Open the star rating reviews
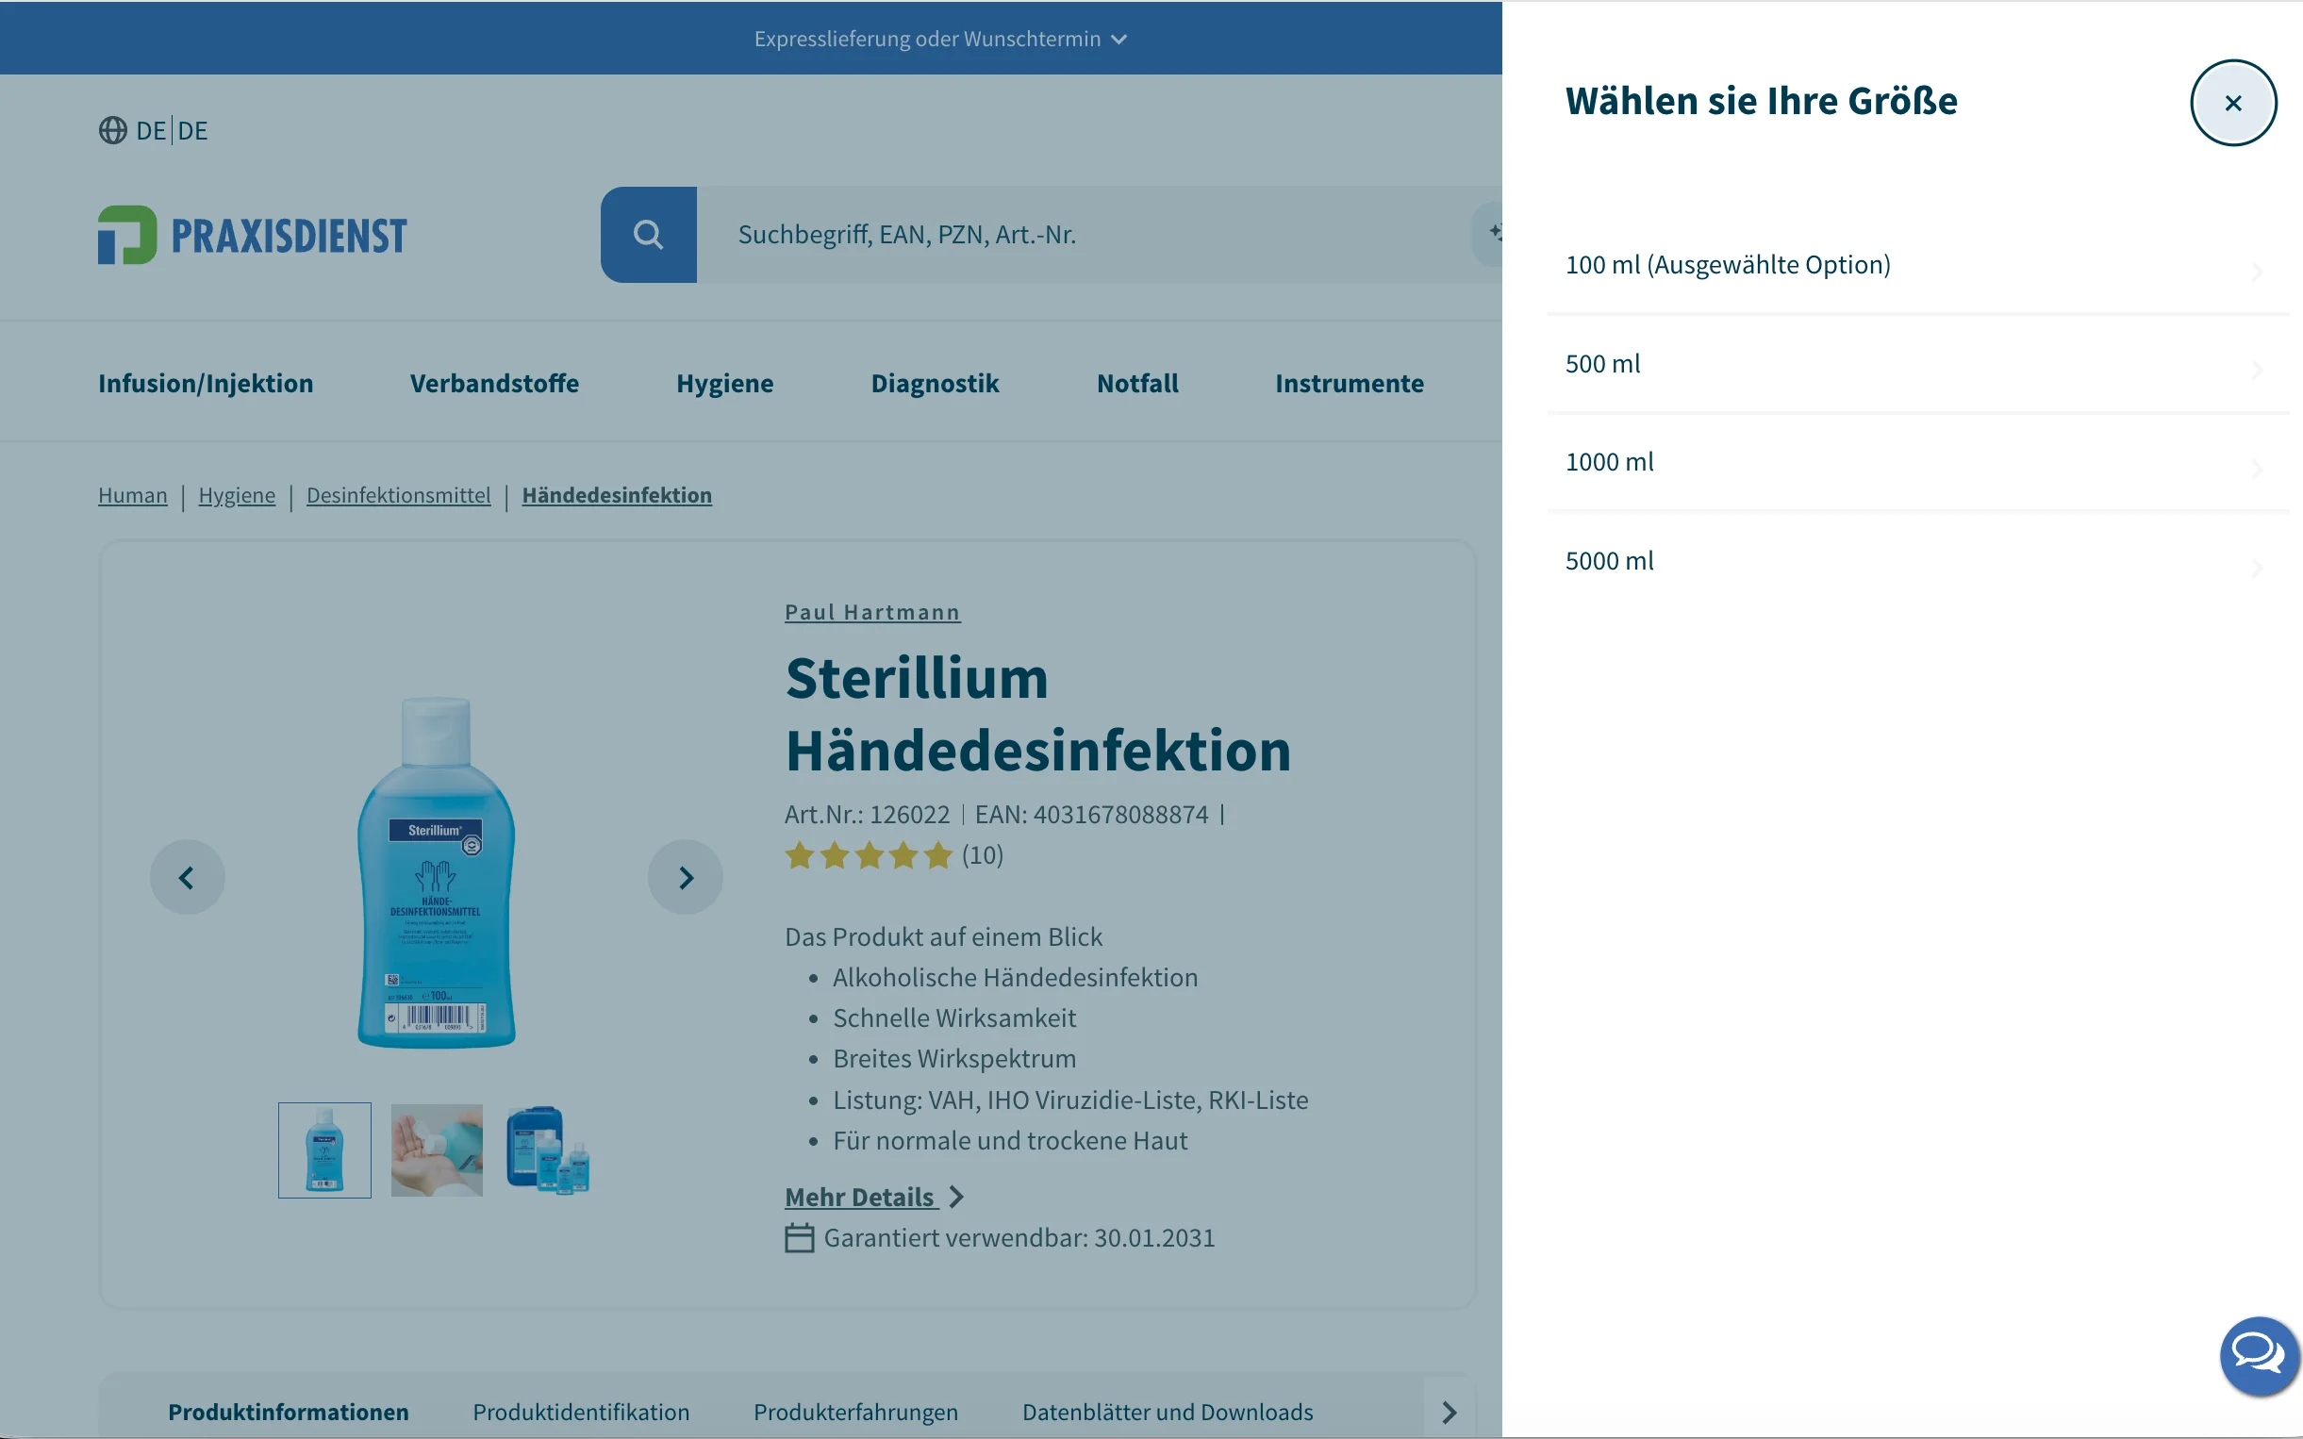 pyautogui.click(x=868, y=855)
